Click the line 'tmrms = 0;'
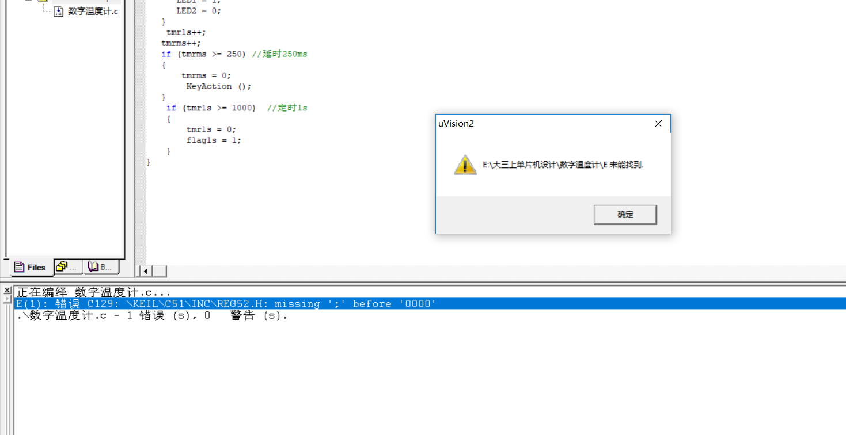The image size is (846, 435). coord(206,75)
